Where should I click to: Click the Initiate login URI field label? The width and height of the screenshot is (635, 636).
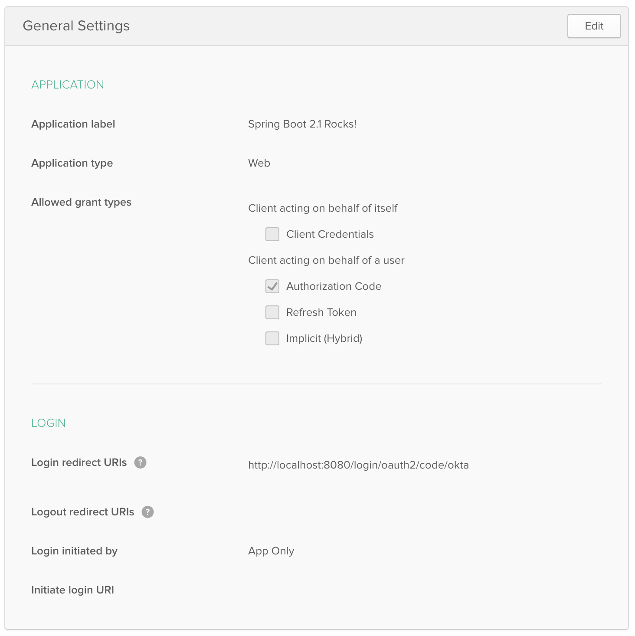(72, 590)
